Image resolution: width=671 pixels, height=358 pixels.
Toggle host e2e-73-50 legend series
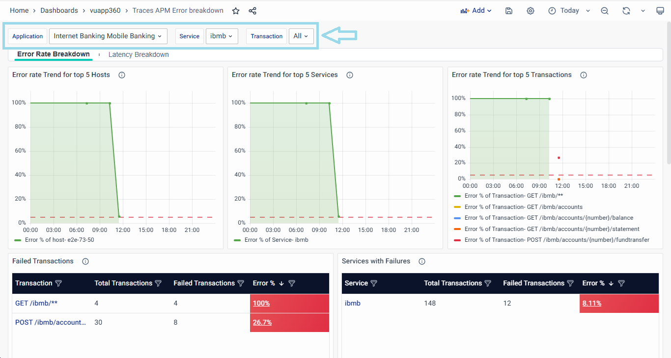tap(59, 240)
